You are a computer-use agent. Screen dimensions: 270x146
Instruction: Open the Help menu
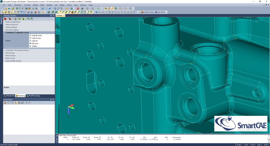click(x=91, y=5)
